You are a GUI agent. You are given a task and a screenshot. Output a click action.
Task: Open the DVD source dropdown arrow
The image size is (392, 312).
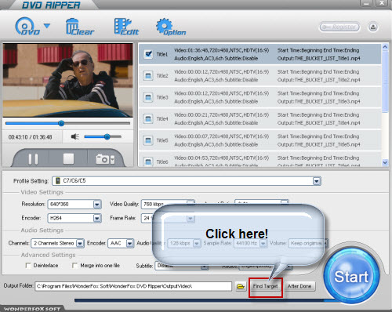pos(47,26)
